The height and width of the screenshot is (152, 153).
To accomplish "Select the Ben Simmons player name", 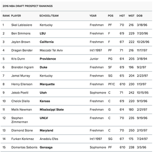I will 21,33.
